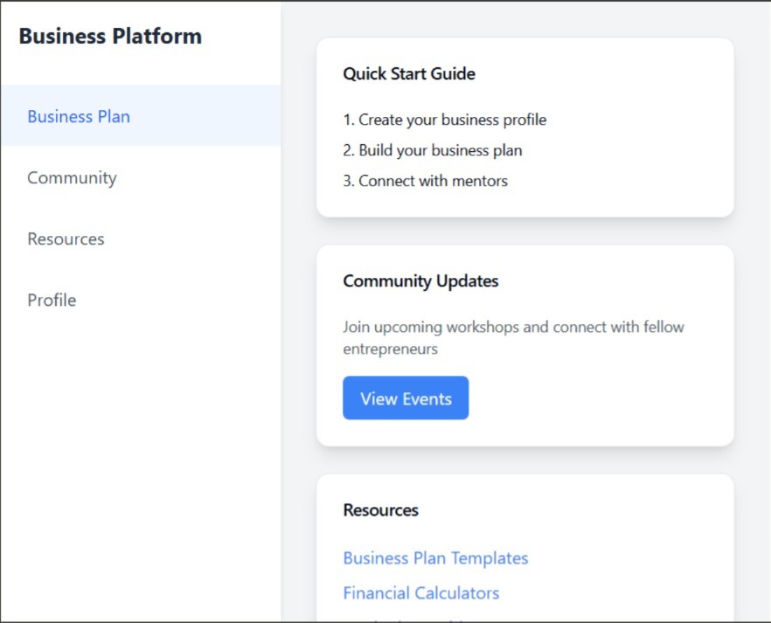
Task: Open the Business Plan sidebar item
Action: click(79, 116)
